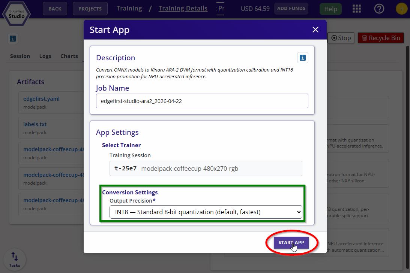Click the BACK button
The image size is (410, 273).
[55, 9]
